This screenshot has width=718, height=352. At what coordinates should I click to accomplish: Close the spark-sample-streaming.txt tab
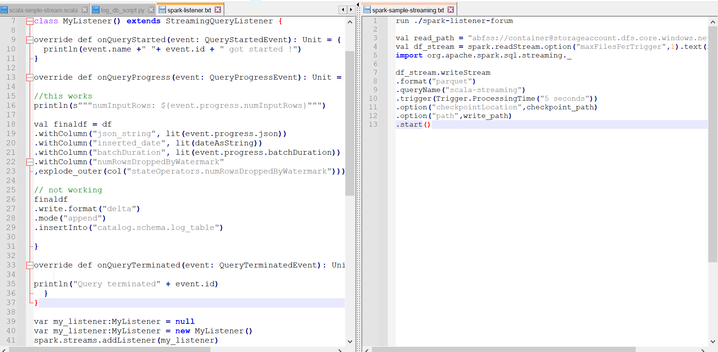tap(451, 10)
